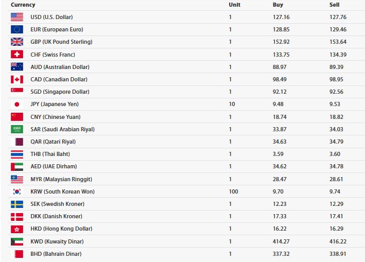Click the Japanese flag icon

point(16,104)
